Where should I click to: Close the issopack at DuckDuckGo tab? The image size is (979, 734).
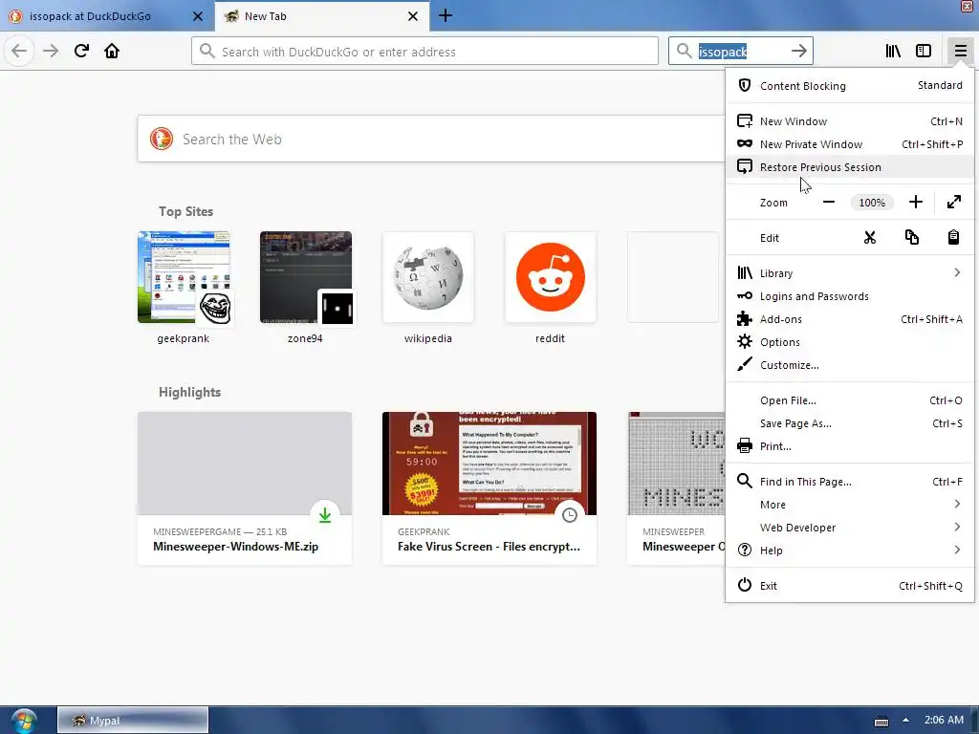tap(197, 16)
